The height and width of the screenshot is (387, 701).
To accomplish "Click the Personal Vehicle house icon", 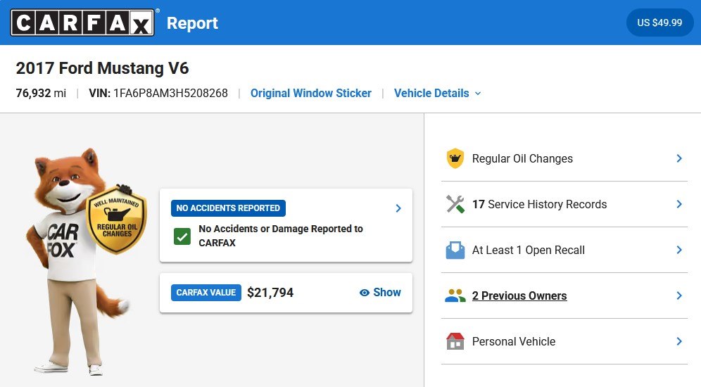I will [455, 341].
